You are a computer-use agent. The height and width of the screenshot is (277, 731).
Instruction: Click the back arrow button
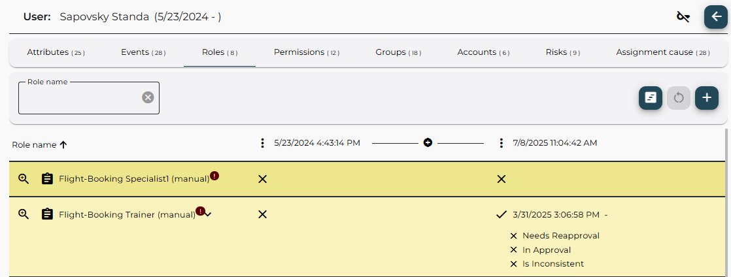click(715, 17)
